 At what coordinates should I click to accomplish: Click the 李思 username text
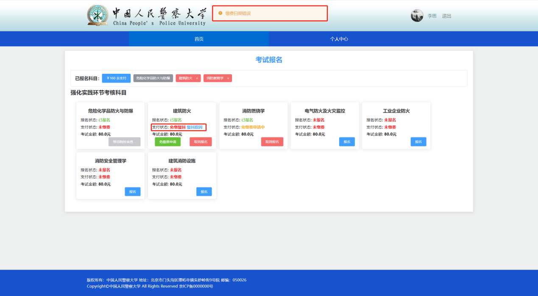tap(432, 16)
